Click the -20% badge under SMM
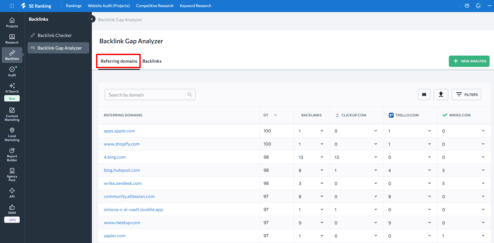Screen dimensions: 494x243 point(12,220)
